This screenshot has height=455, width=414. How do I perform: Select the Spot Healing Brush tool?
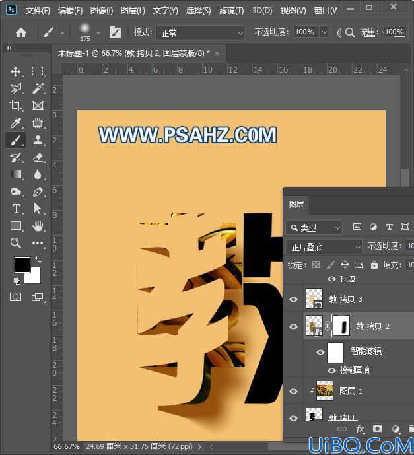[x=38, y=123]
